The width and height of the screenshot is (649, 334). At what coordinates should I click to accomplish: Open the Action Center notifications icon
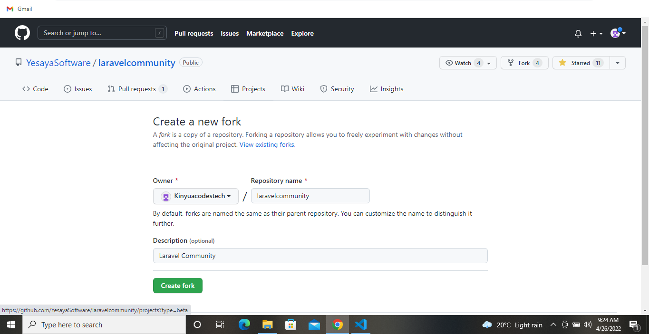point(634,325)
